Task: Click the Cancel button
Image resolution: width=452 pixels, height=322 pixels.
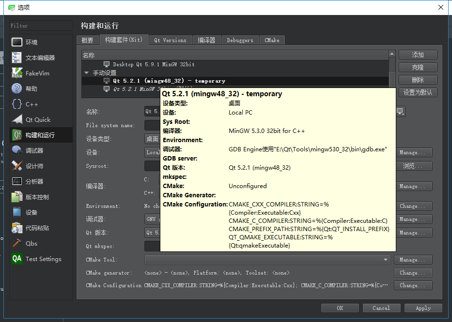Action: (x=381, y=308)
